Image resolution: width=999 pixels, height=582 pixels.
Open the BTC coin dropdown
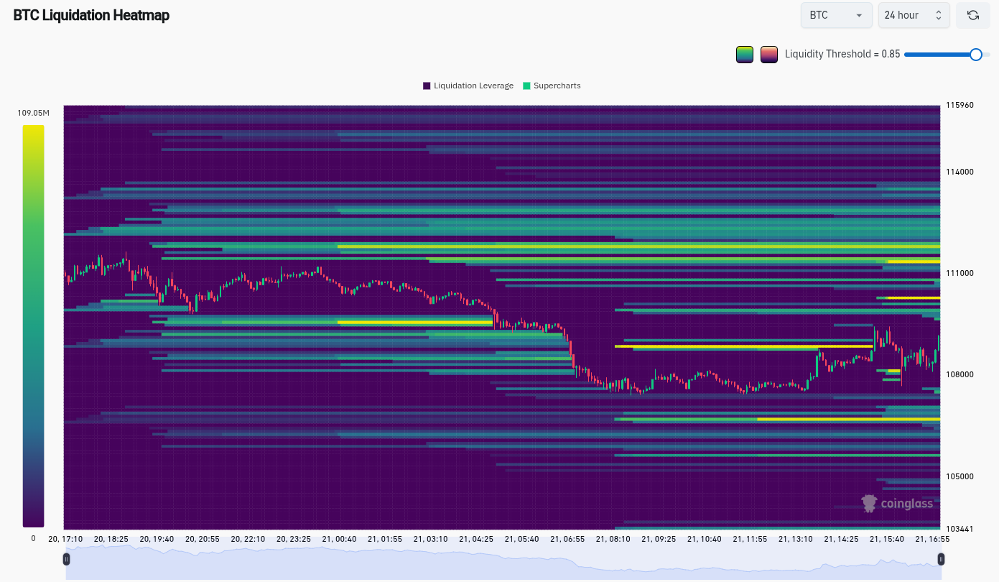click(836, 15)
